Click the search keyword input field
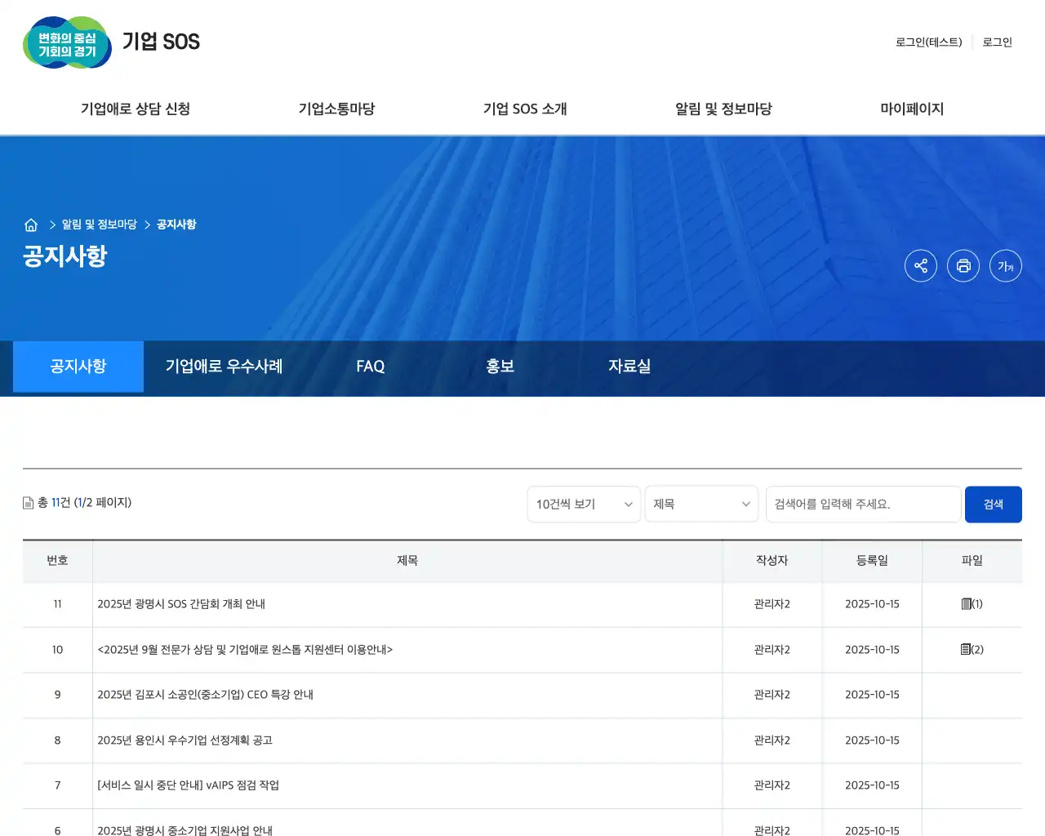The height and width of the screenshot is (836, 1045). pyautogui.click(x=862, y=504)
